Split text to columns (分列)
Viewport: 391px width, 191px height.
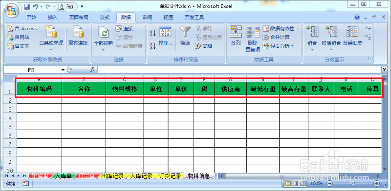coord(236,36)
